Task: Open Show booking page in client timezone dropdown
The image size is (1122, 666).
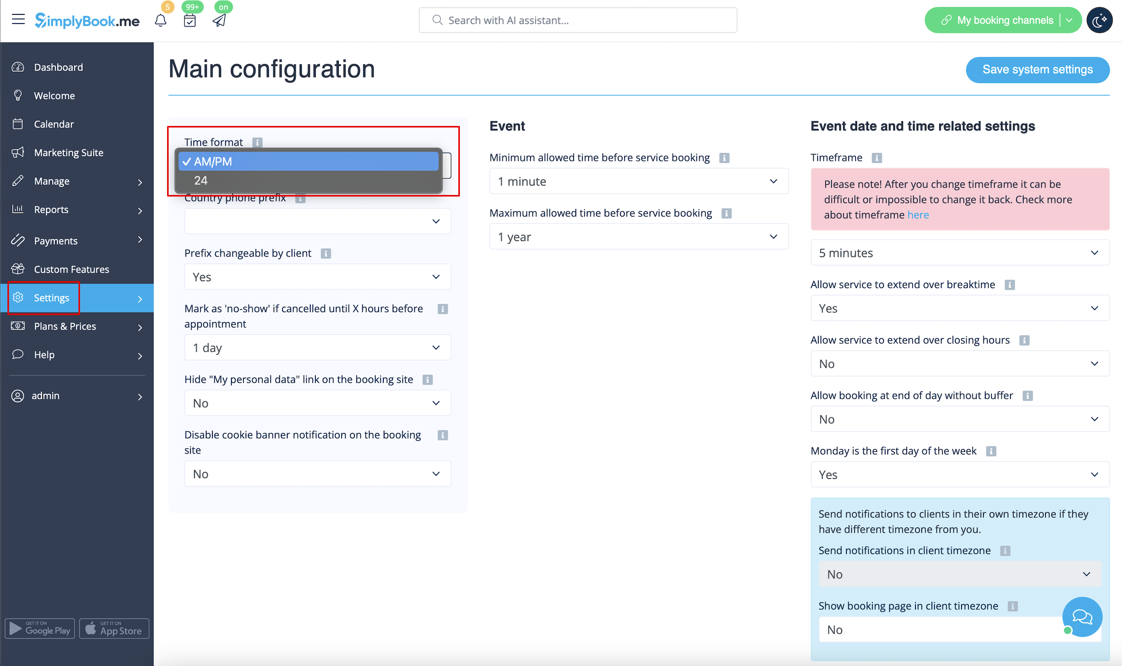Action: (x=960, y=630)
